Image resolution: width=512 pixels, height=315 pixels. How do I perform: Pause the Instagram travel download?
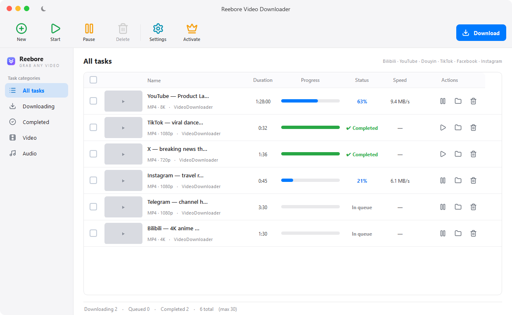443,181
